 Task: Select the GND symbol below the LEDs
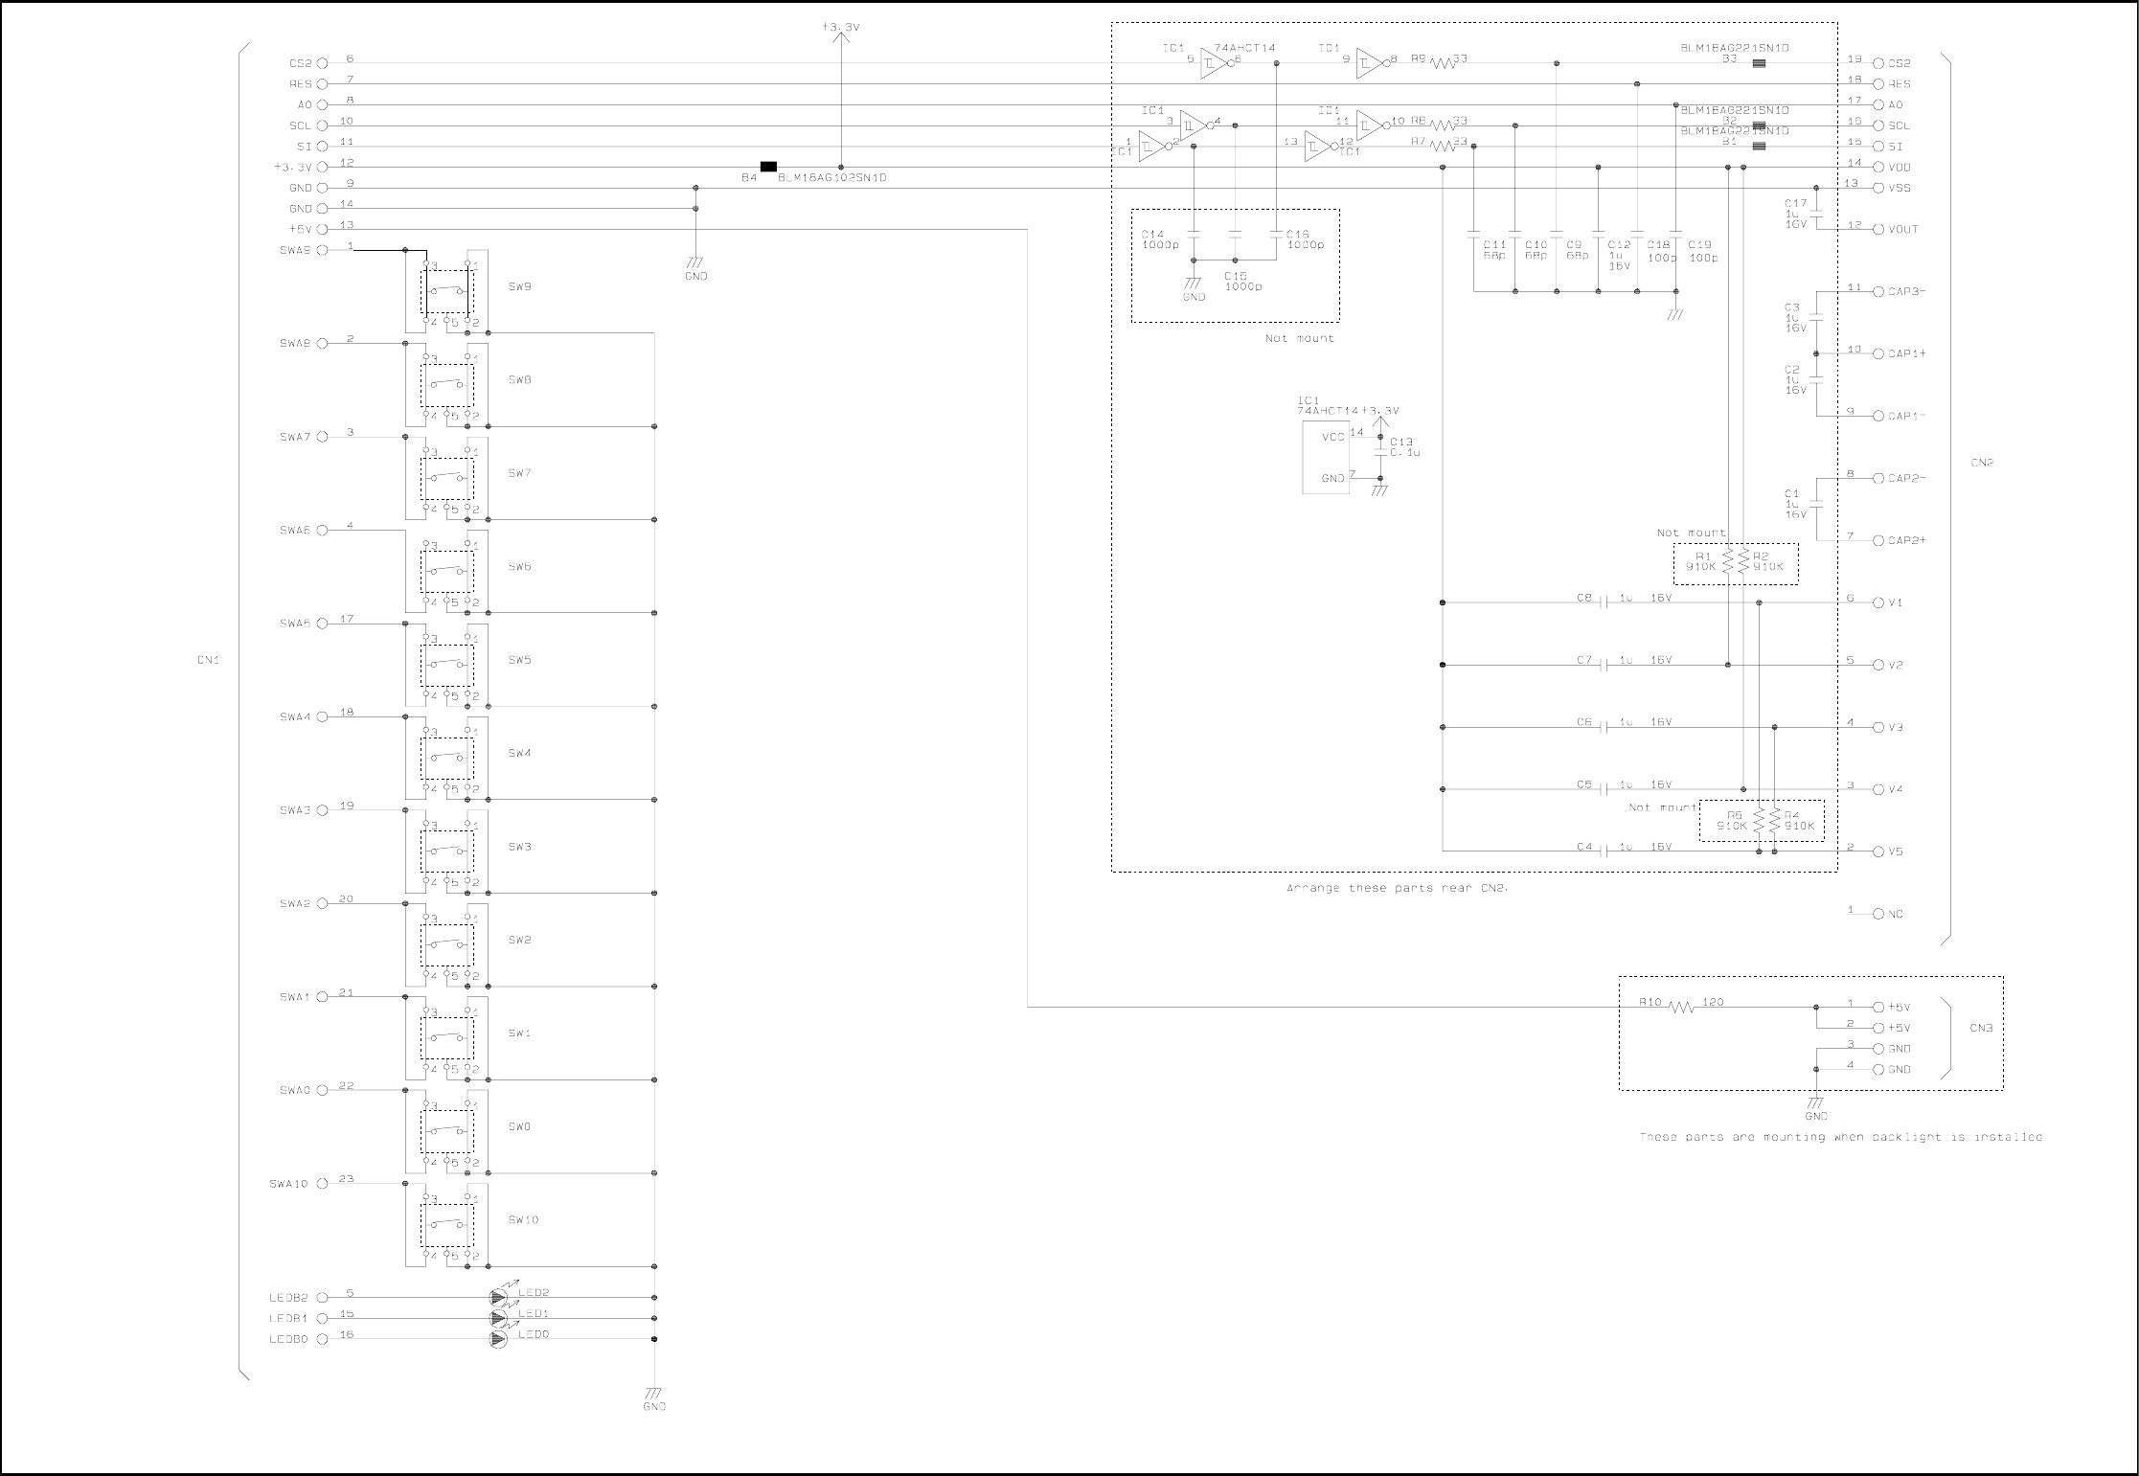click(653, 1394)
